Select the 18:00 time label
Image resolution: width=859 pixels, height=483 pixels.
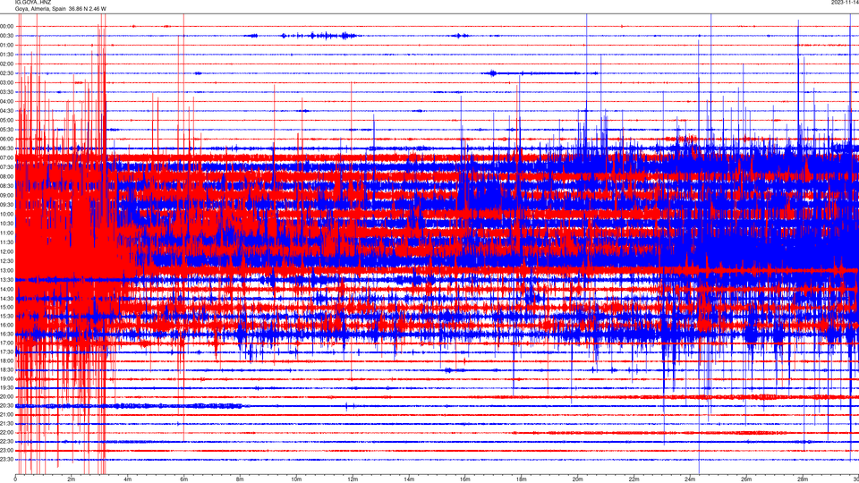pyautogui.click(x=6, y=360)
